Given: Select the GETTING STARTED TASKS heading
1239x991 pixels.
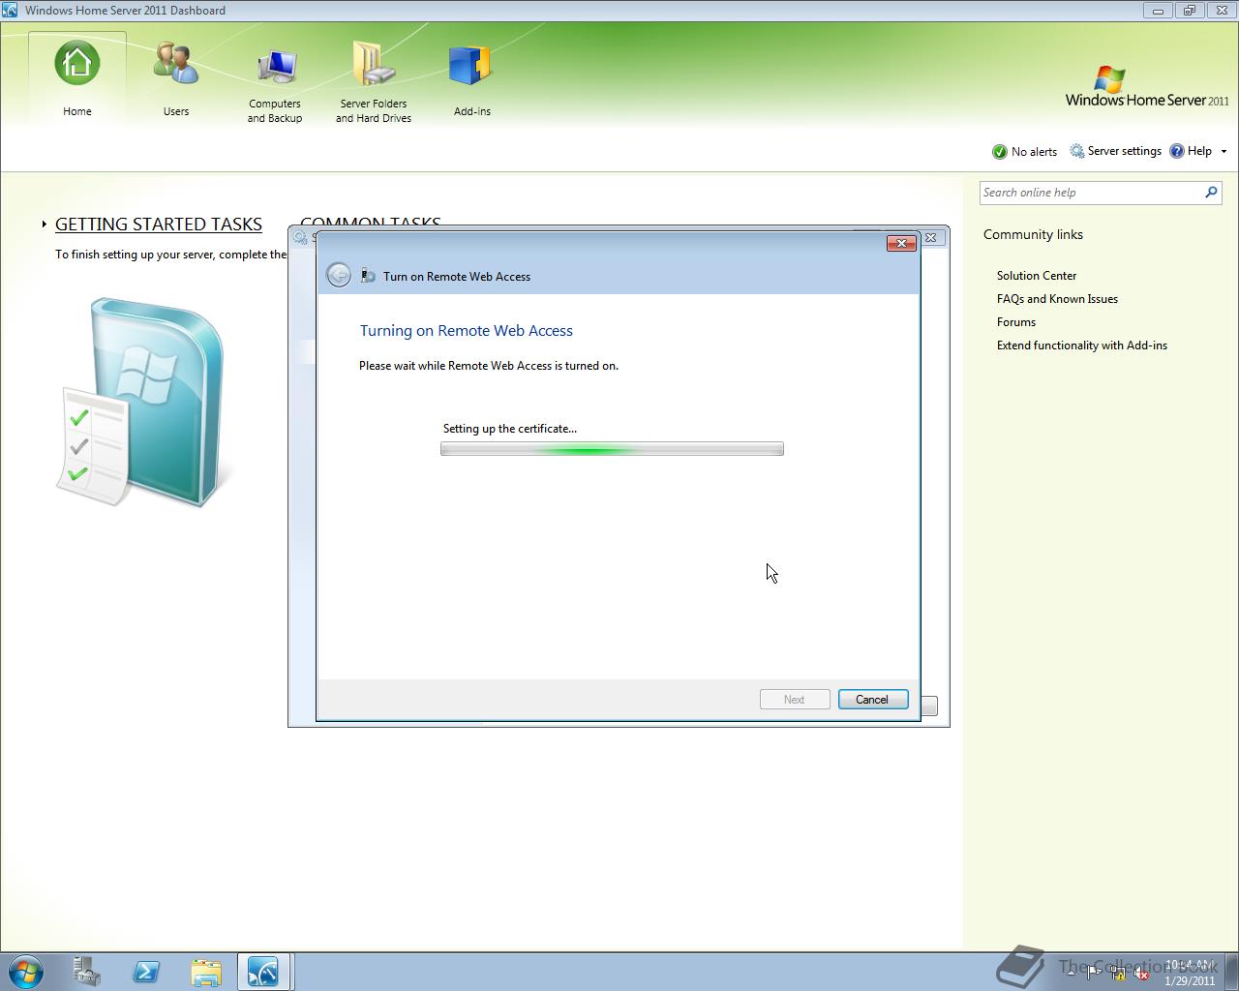Looking at the screenshot, I should coord(159,224).
